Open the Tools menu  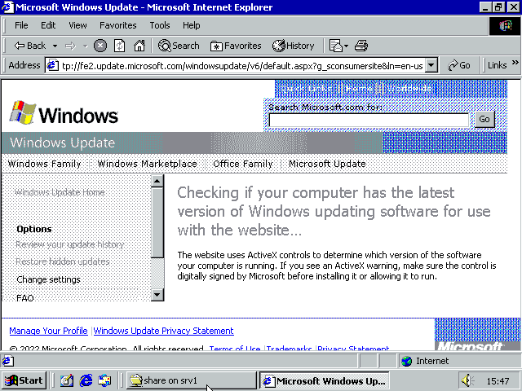160,25
